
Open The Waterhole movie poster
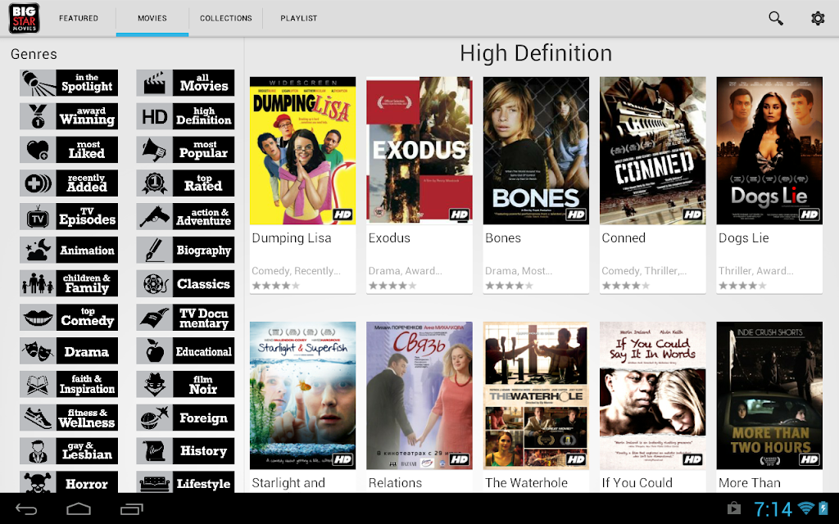[x=536, y=395]
